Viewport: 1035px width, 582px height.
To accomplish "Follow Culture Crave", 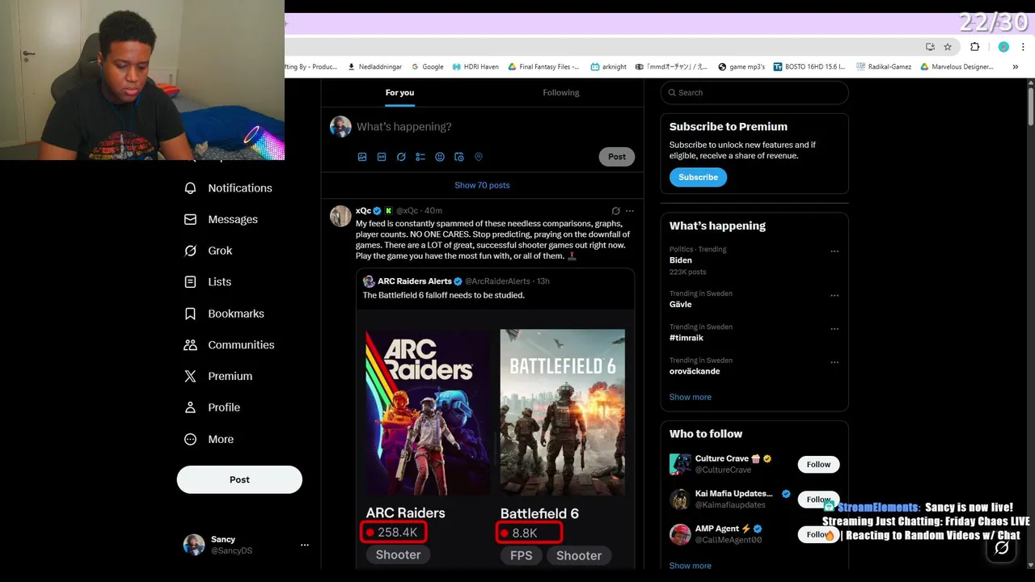I will (x=818, y=464).
